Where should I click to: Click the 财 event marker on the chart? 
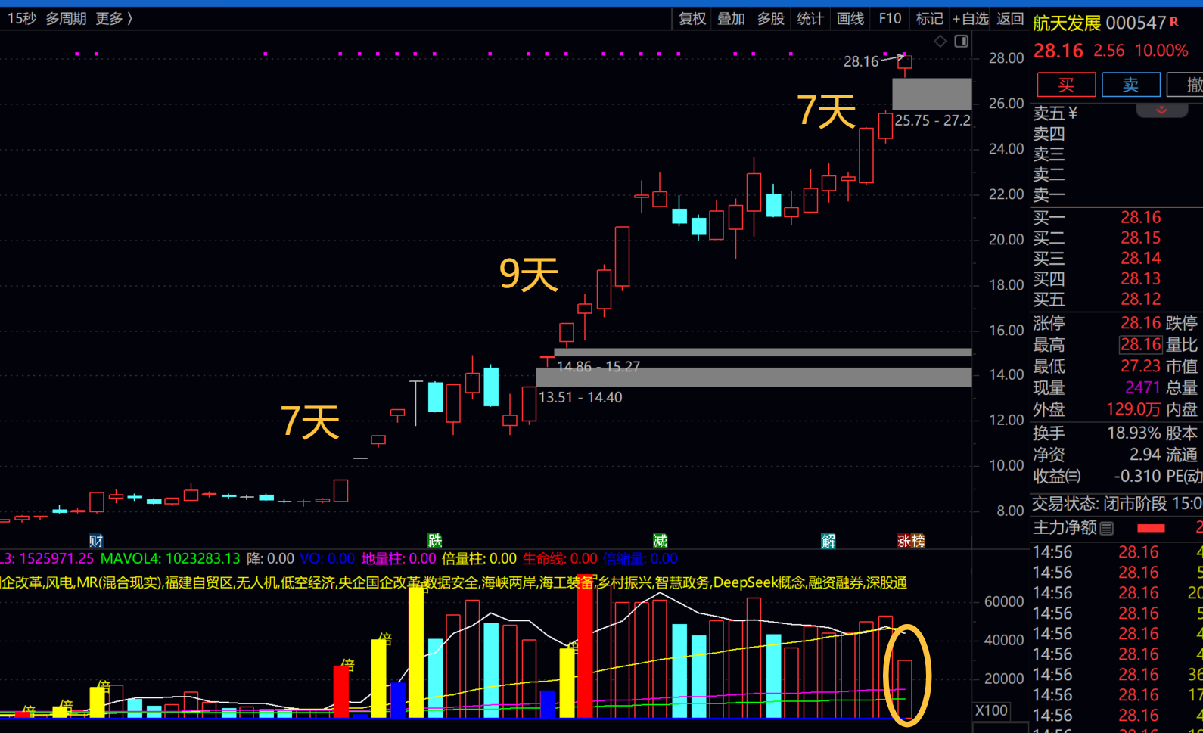click(x=96, y=540)
